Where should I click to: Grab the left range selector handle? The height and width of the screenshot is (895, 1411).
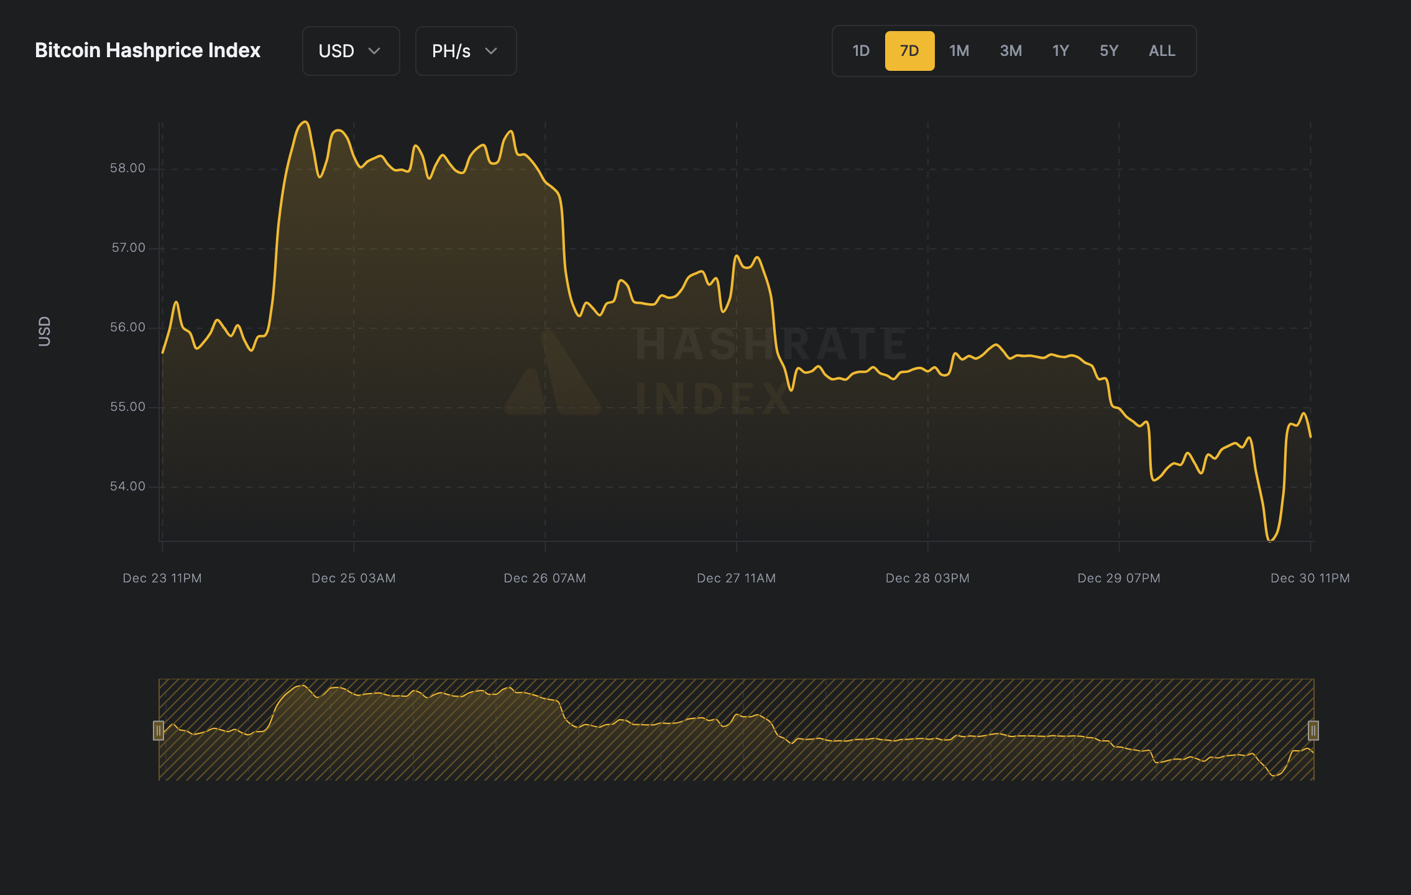coord(159,730)
